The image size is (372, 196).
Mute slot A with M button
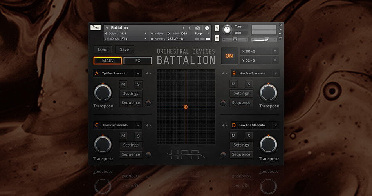(x=123, y=84)
